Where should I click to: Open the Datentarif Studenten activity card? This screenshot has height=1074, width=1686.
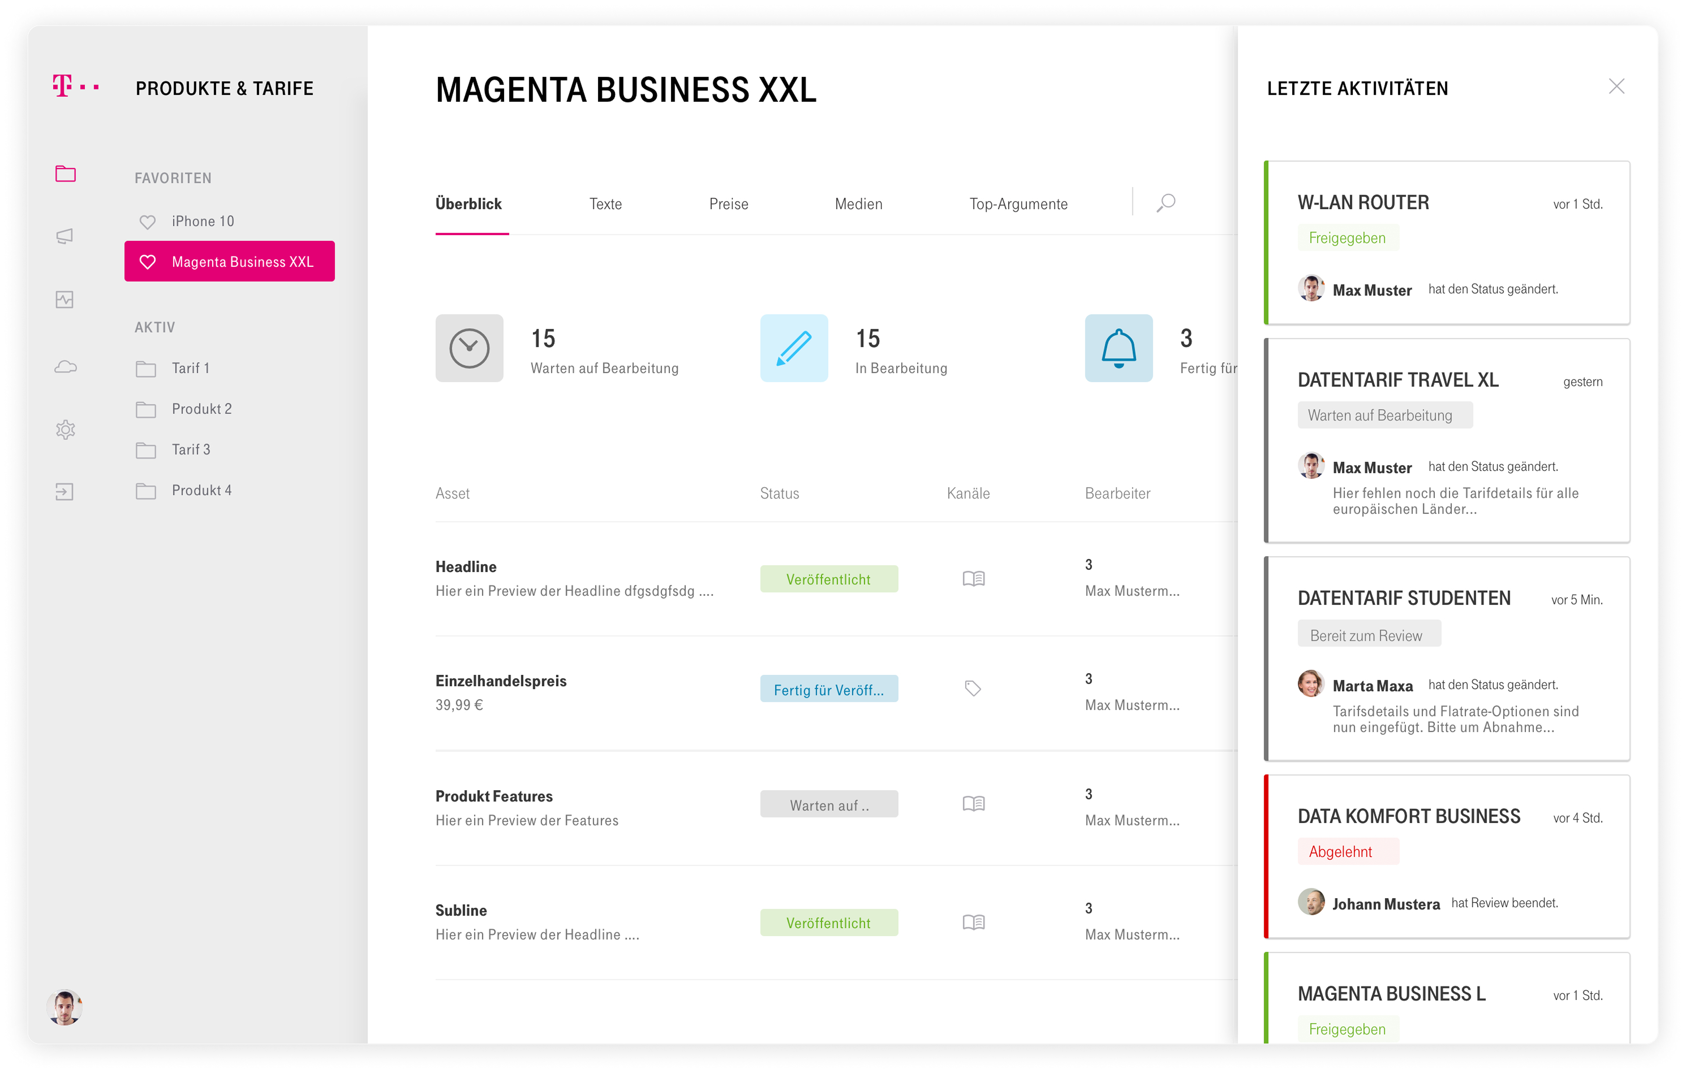pyautogui.click(x=1447, y=659)
